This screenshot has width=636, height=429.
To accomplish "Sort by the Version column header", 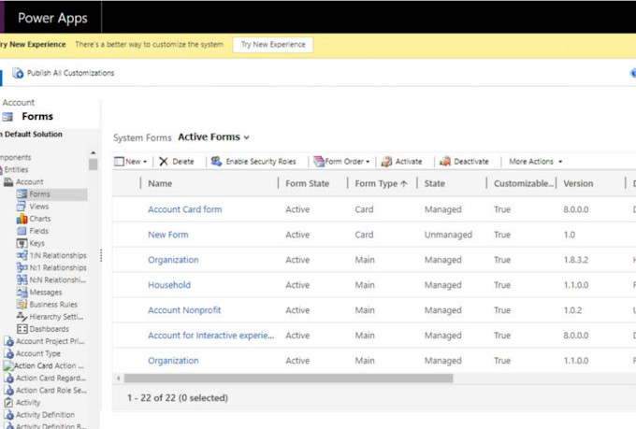I will pyautogui.click(x=578, y=184).
